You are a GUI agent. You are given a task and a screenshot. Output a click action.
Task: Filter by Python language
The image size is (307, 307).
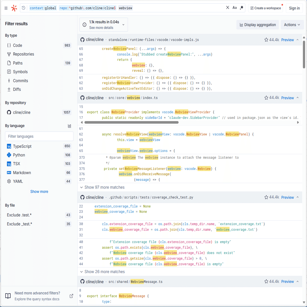[x=39, y=155]
